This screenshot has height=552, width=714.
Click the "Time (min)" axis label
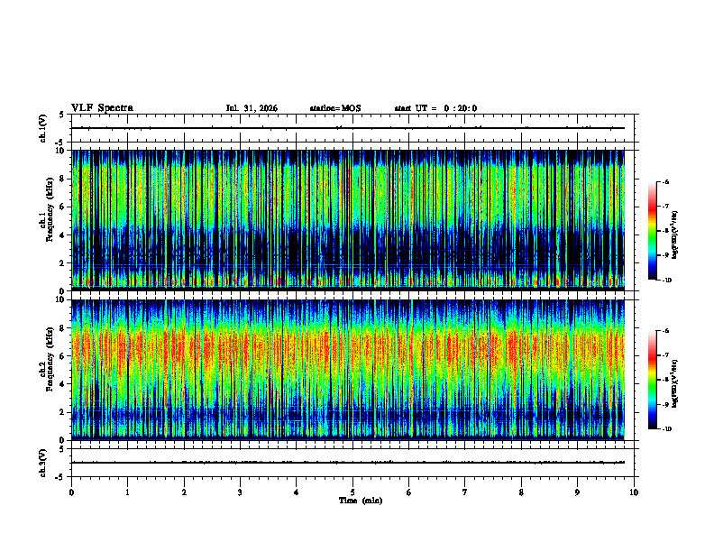pyautogui.click(x=361, y=501)
